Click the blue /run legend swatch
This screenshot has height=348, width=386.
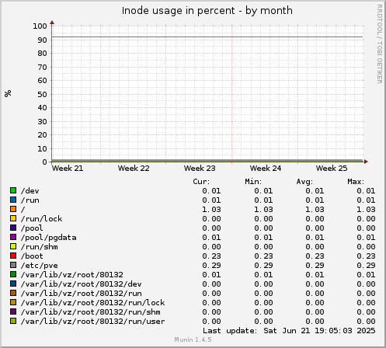click(x=13, y=200)
